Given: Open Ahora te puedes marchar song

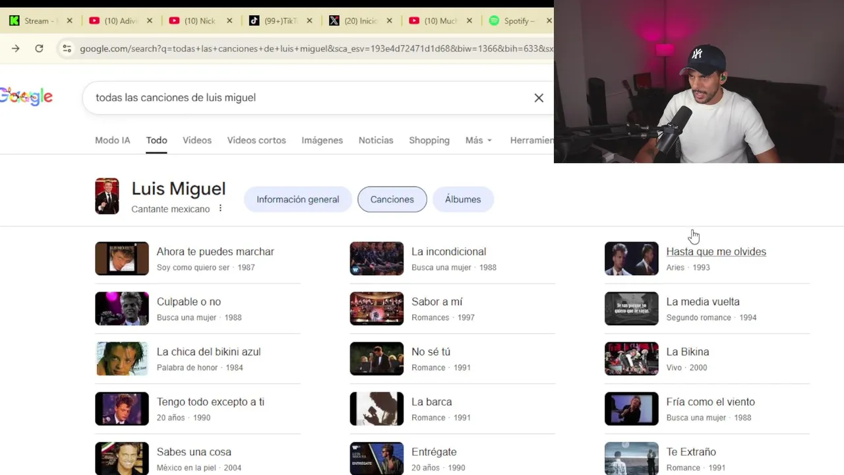Looking at the screenshot, I should pos(215,251).
